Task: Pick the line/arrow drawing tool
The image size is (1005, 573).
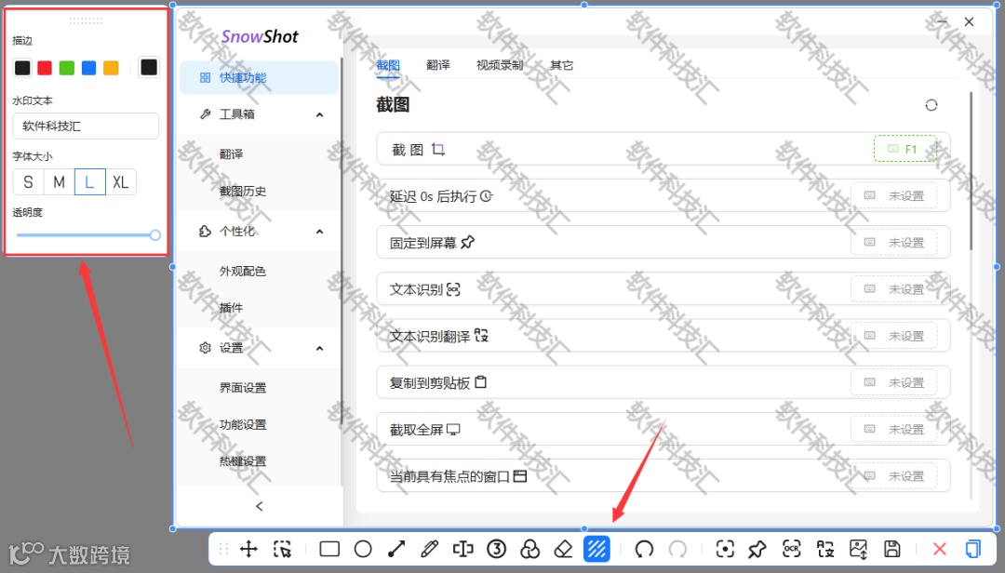Action: [x=396, y=550]
